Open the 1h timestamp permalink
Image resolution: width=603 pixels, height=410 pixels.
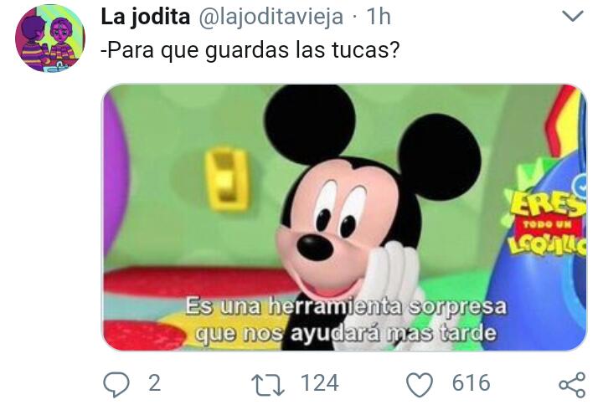pos(379,17)
